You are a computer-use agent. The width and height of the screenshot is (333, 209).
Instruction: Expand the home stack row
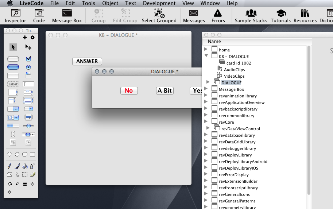[206, 49]
